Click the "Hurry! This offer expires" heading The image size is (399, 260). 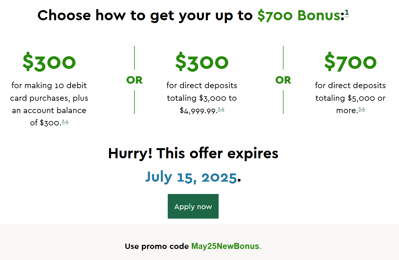[x=193, y=154]
